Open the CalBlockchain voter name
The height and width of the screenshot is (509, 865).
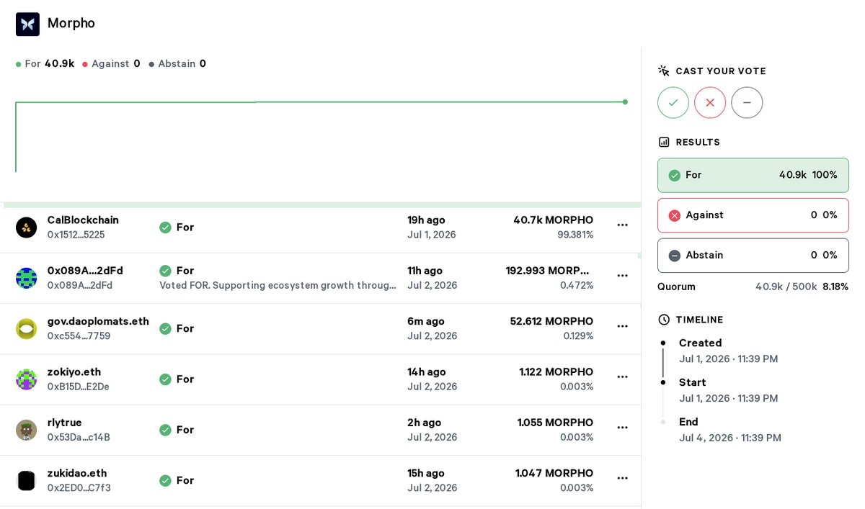(x=83, y=220)
